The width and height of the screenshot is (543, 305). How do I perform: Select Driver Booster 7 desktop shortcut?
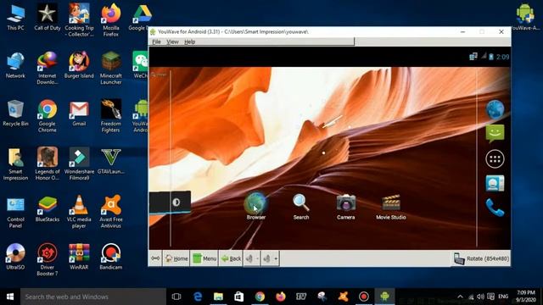[48, 259]
